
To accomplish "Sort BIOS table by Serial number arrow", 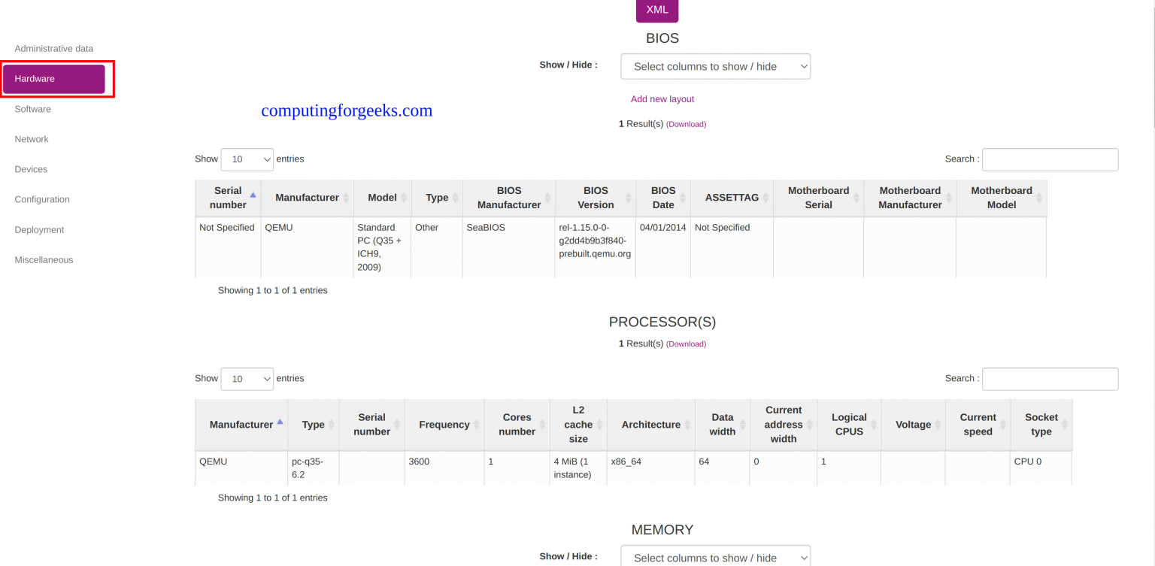I will coord(253,195).
